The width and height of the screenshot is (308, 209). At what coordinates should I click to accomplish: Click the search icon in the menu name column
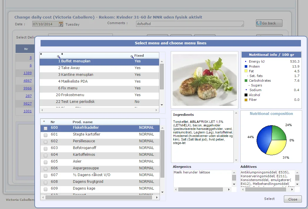(x=59, y=56)
